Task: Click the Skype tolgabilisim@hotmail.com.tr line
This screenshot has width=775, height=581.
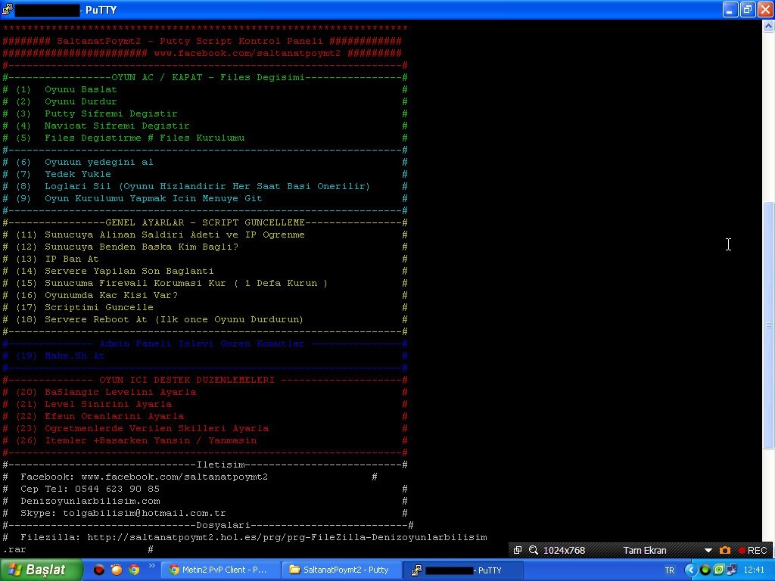Action: click(x=123, y=513)
